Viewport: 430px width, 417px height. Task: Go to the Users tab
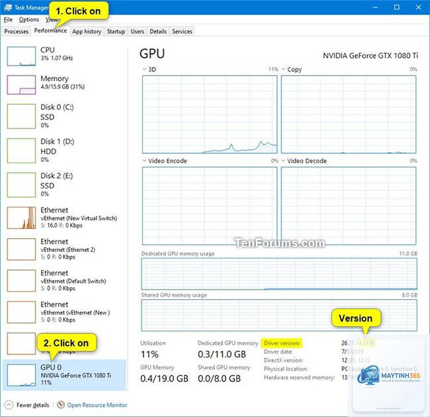click(x=138, y=32)
